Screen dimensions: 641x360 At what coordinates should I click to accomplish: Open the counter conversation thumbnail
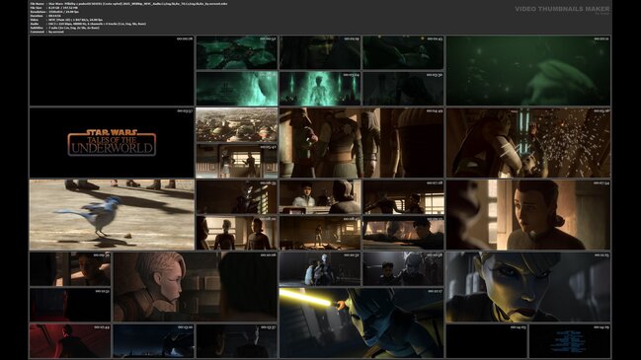[320, 196]
